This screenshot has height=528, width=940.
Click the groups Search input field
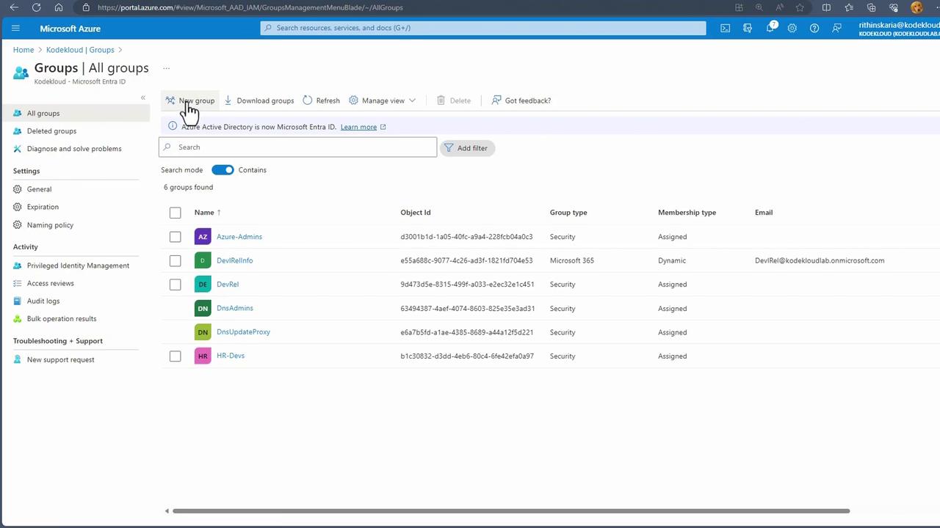[x=297, y=147]
